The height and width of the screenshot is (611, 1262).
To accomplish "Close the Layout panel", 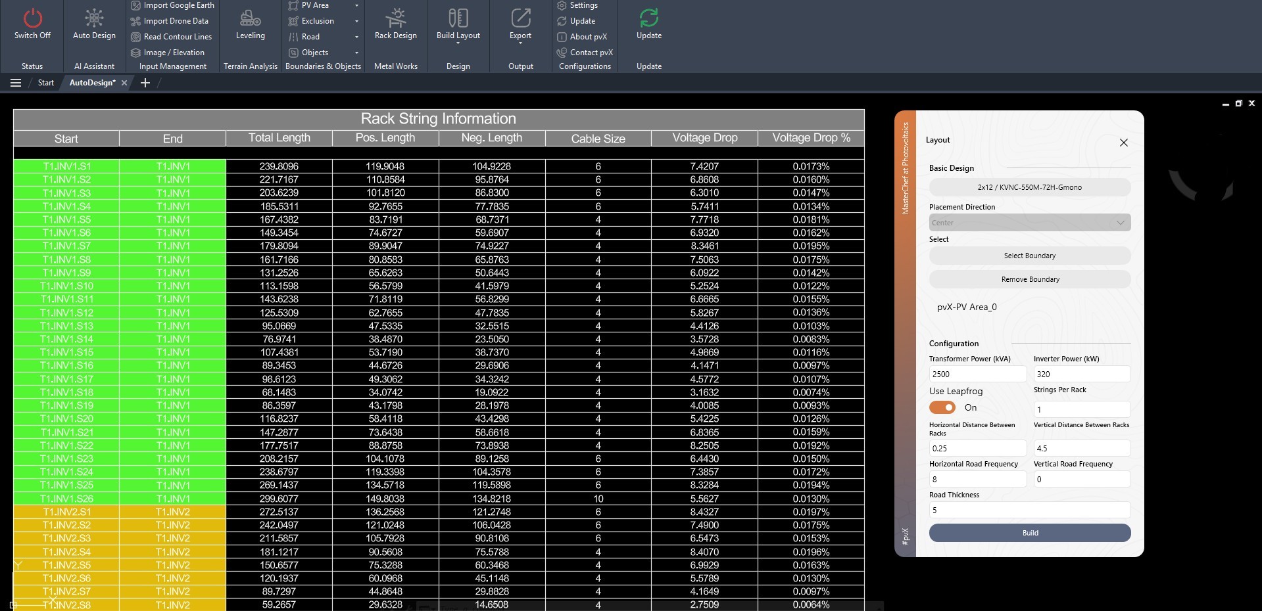I will [1124, 143].
